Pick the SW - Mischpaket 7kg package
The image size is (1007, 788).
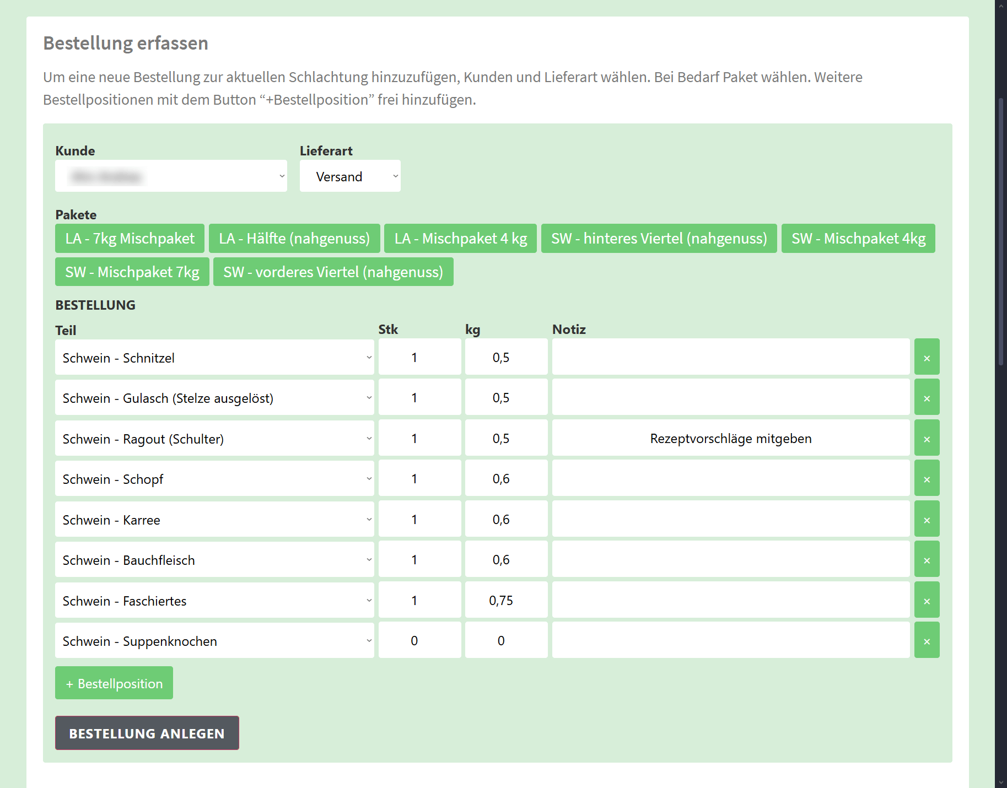[132, 272]
